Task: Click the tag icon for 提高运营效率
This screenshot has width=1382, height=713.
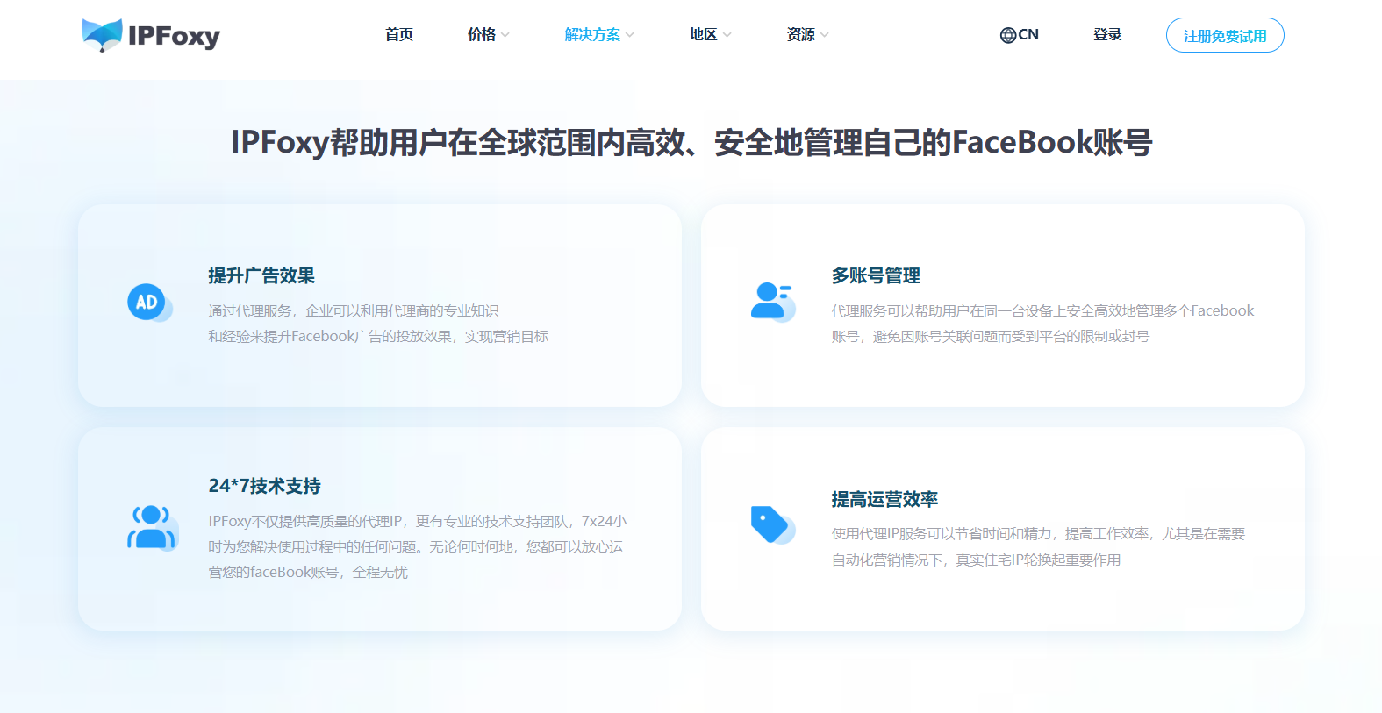Action: click(x=772, y=524)
